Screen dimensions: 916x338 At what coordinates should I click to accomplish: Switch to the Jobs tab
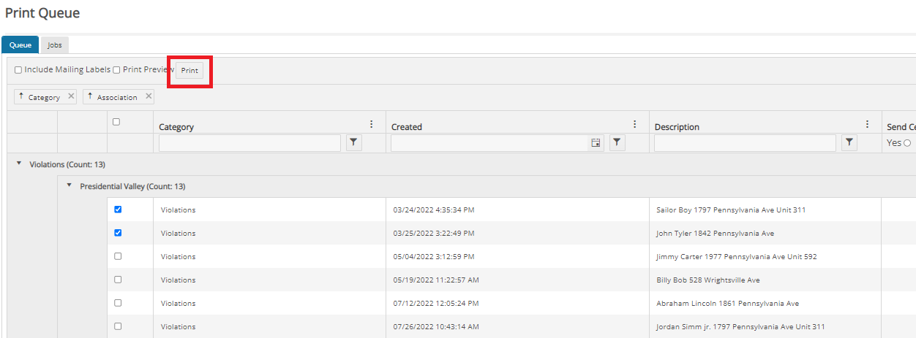pyautogui.click(x=55, y=45)
